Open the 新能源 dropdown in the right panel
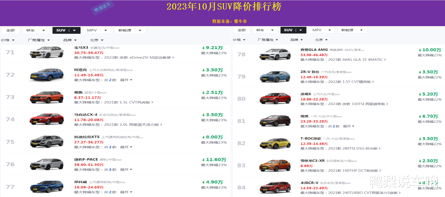The width and height of the screenshot is (445, 197). pos(352,30)
